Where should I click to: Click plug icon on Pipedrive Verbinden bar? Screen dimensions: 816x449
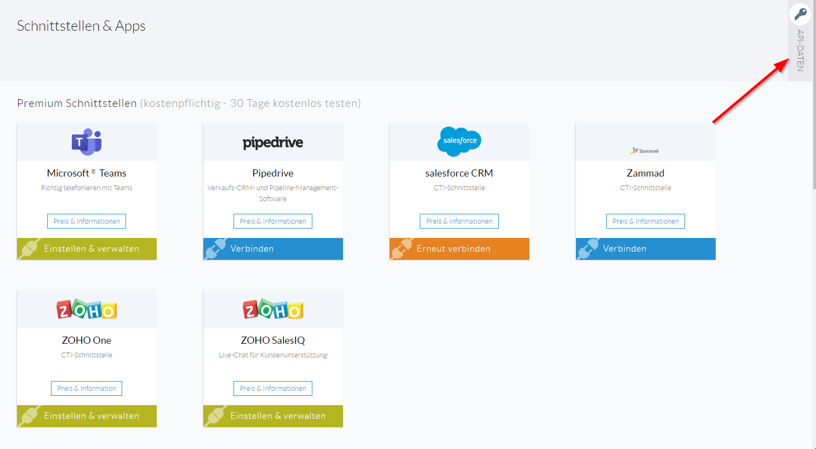pyautogui.click(x=215, y=249)
